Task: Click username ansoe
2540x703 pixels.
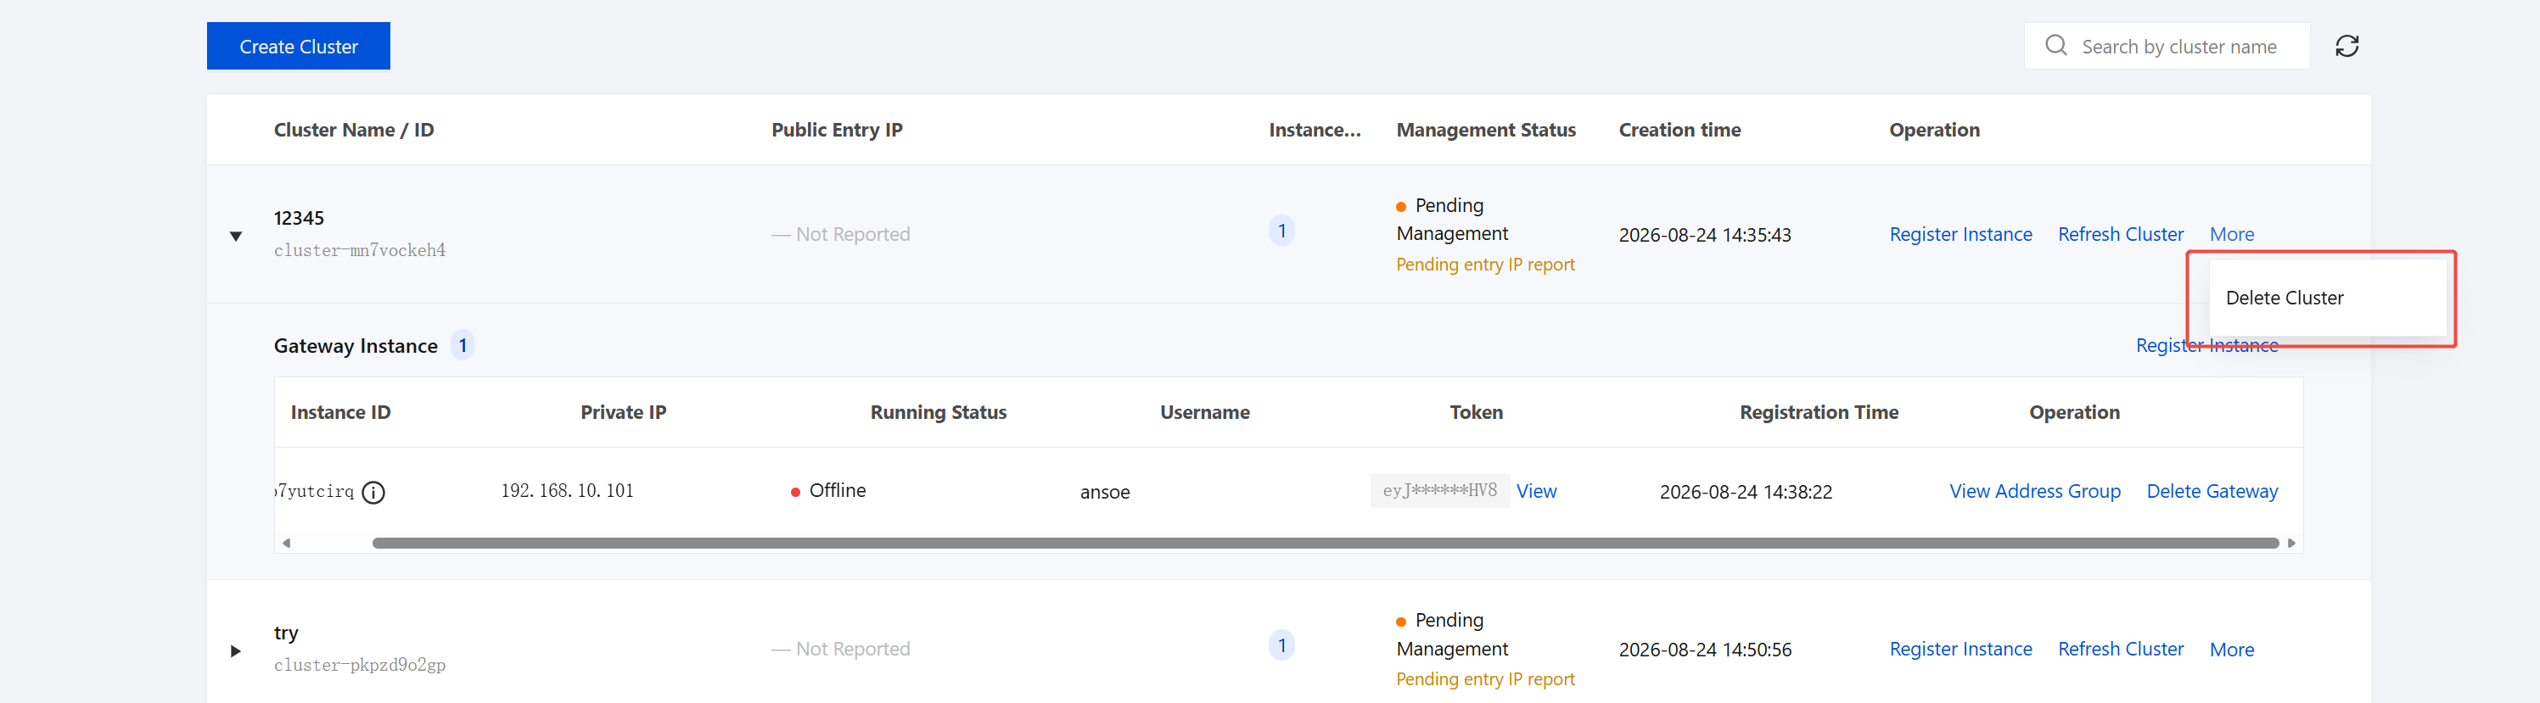Action: tap(1104, 492)
